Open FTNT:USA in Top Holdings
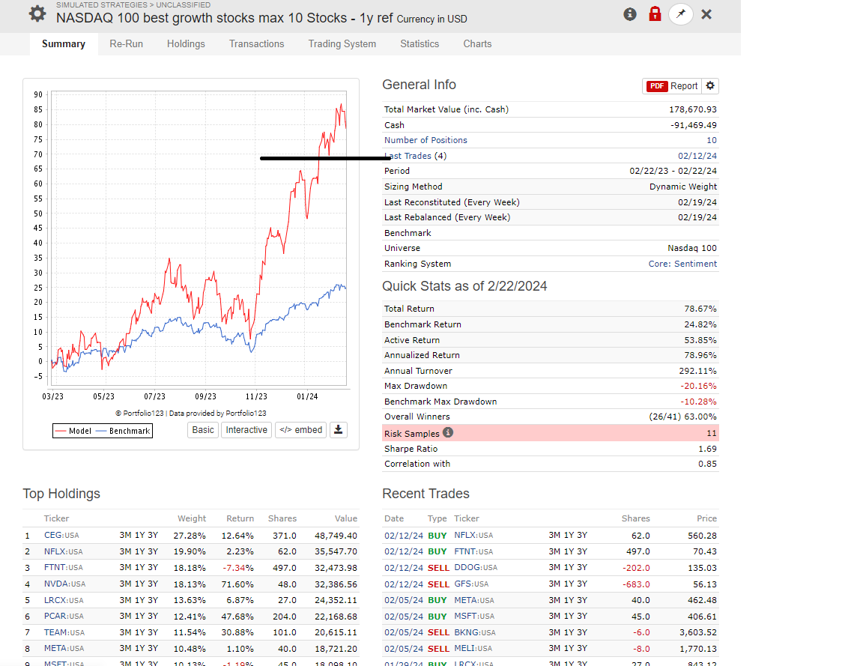863x666 pixels. pos(63,567)
